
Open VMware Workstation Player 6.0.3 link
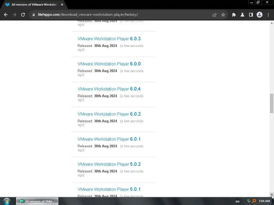(109, 39)
